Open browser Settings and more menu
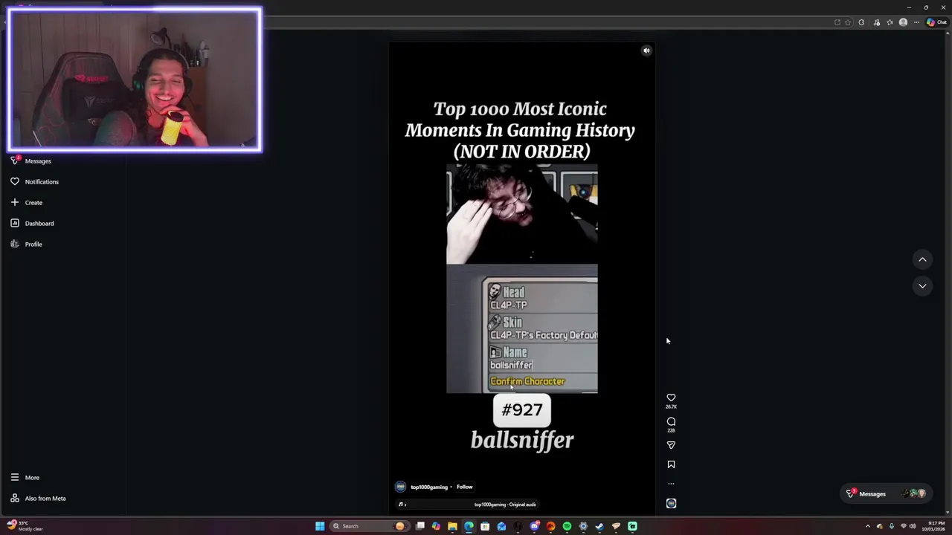 pyautogui.click(x=916, y=22)
